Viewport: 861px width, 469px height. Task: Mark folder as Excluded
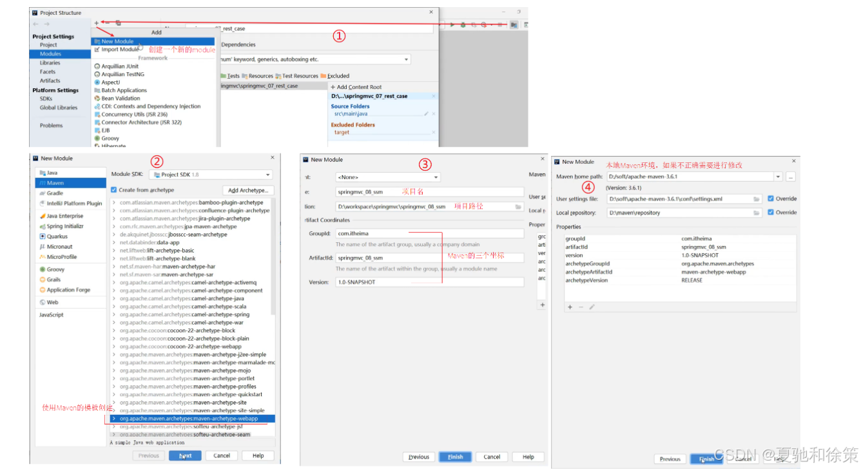click(335, 76)
